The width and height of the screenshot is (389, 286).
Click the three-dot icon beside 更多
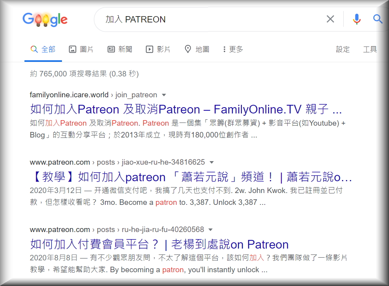coord(224,49)
